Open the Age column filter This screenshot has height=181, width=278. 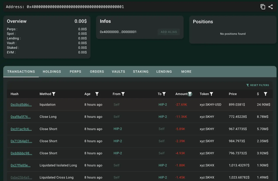97,94
